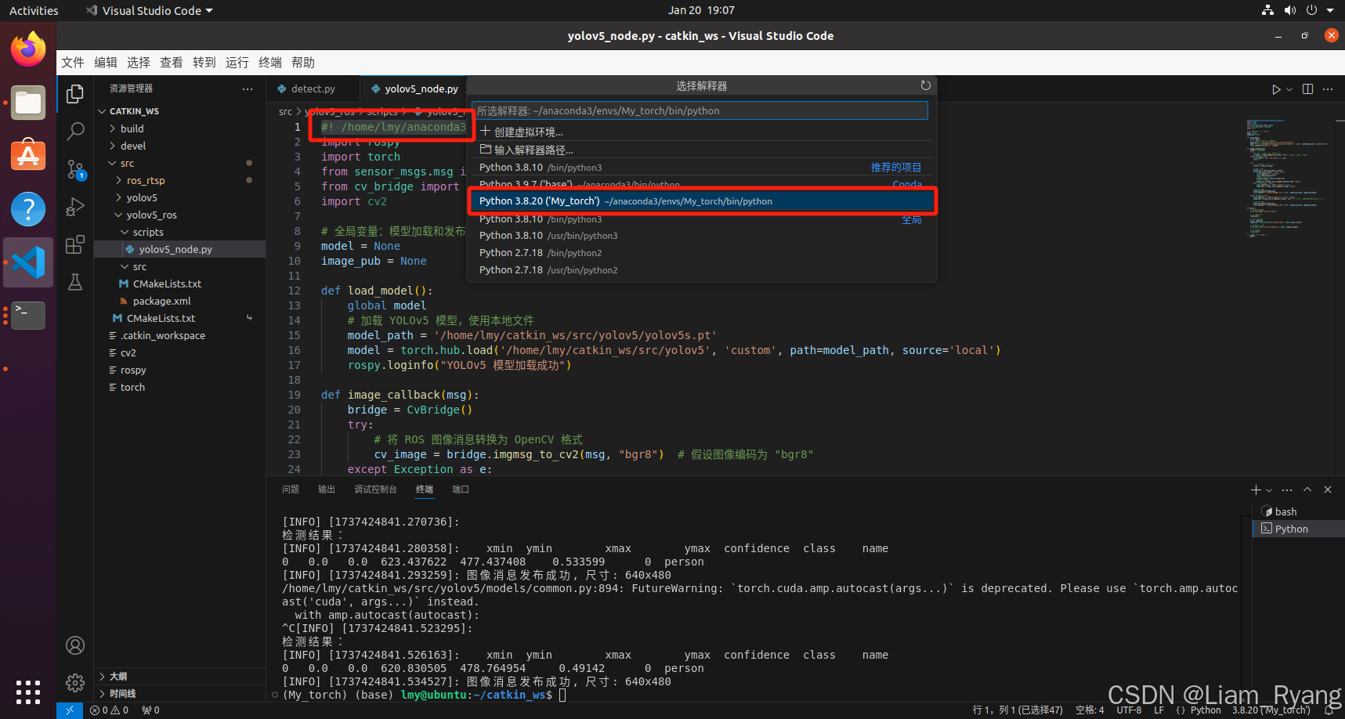The height and width of the screenshot is (719, 1345).
Task: Open the Manage settings gear
Action: click(x=74, y=683)
